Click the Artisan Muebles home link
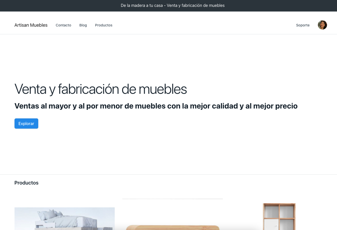The height and width of the screenshot is (230, 337). click(31, 25)
